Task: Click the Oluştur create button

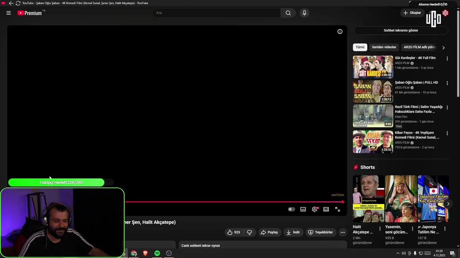Action: pos(412,13)
